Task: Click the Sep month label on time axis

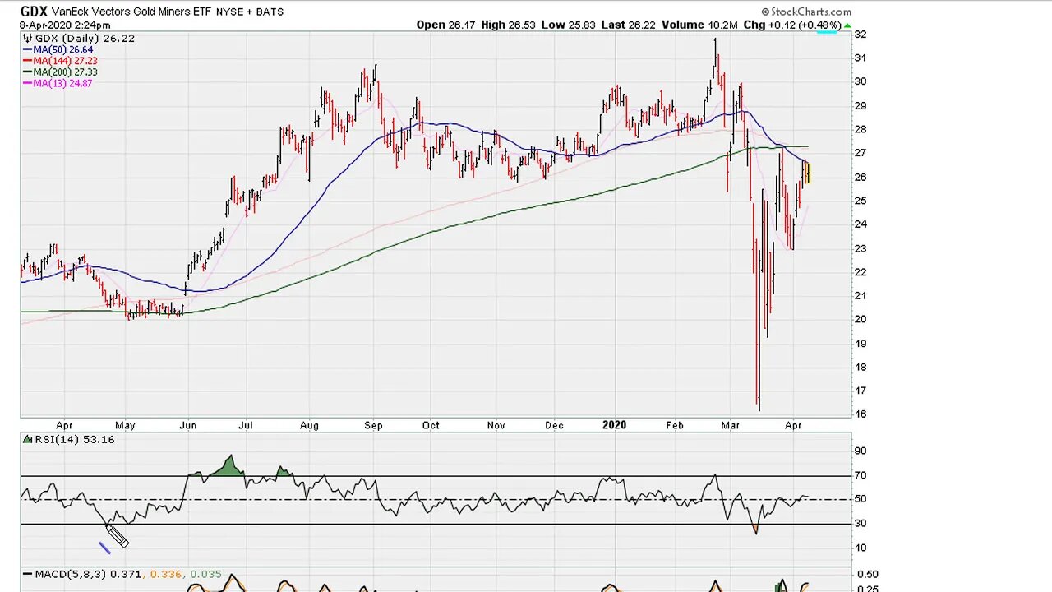Action: 373,425
